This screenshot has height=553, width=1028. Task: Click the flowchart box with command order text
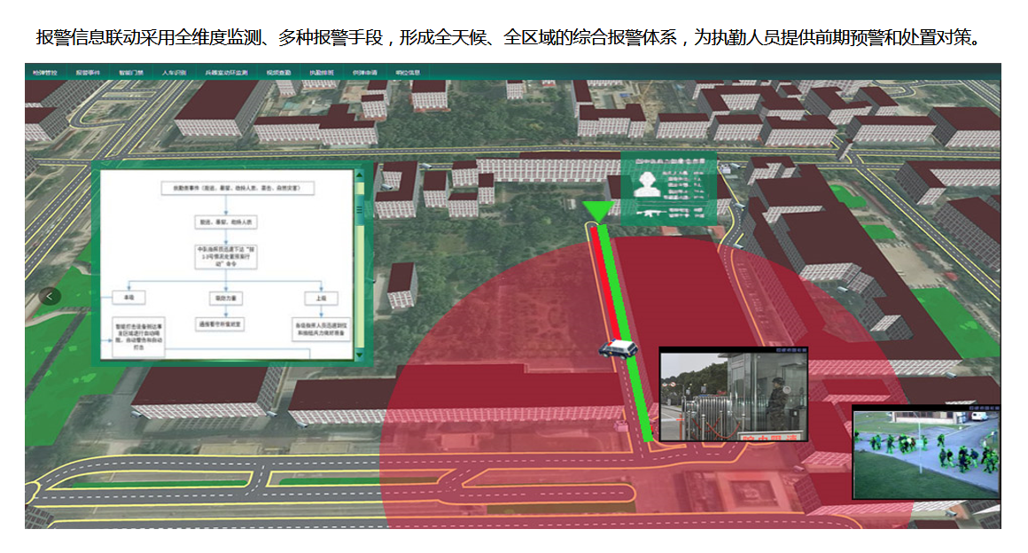click(x=226, y=256)
